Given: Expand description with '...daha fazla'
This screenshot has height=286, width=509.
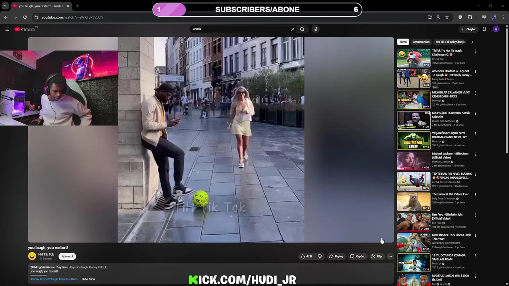Looking at the screenshot, I should [87, 279].
